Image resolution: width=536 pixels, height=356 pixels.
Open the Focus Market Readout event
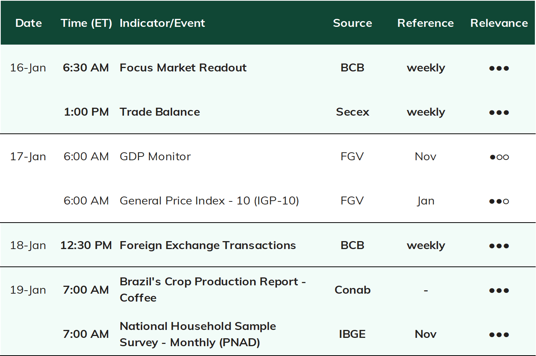tap(183, 68)
